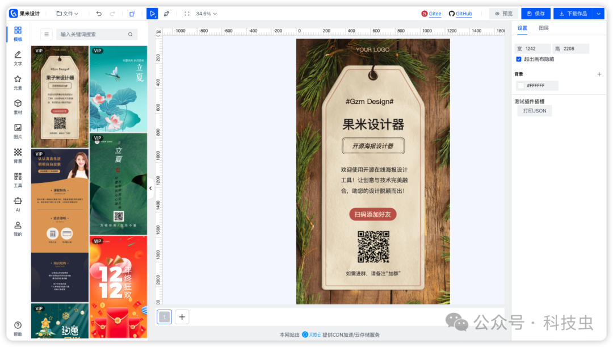Viewport: 613px width, 347px height.
Task: Click the fit-to-screen icon beside zoom
Action: click(187, 14)
